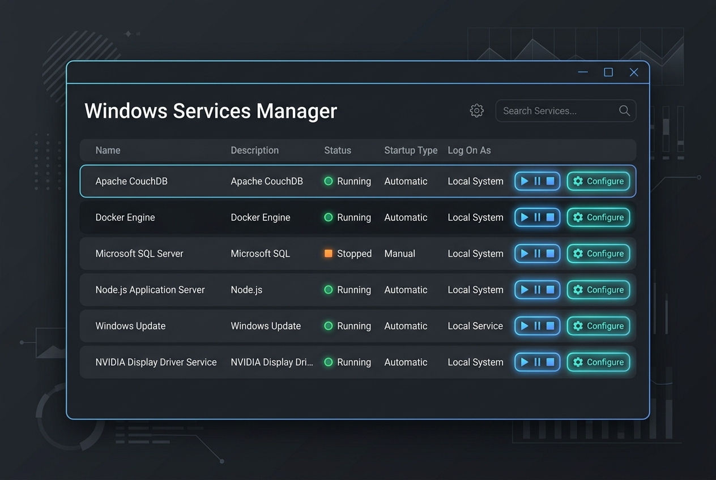Click the Microsoft SQL description cell

coord(260,254)
